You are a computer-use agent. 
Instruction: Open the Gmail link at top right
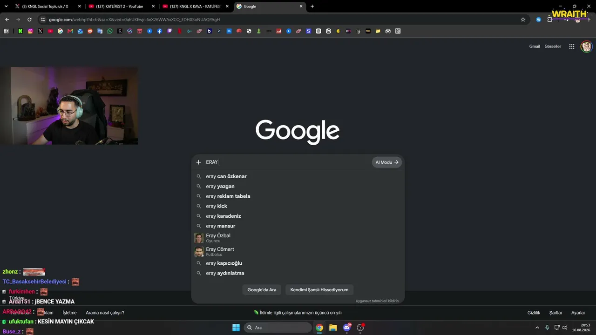click(535, 47)
